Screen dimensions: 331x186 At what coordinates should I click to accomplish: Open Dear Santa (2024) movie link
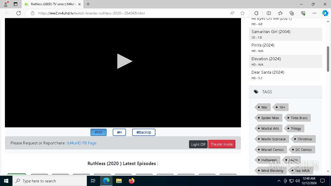[x=268, y=72]
